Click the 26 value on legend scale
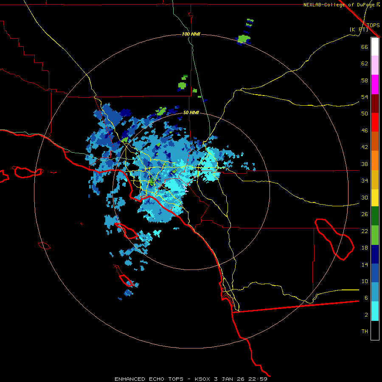 point(365,214)
